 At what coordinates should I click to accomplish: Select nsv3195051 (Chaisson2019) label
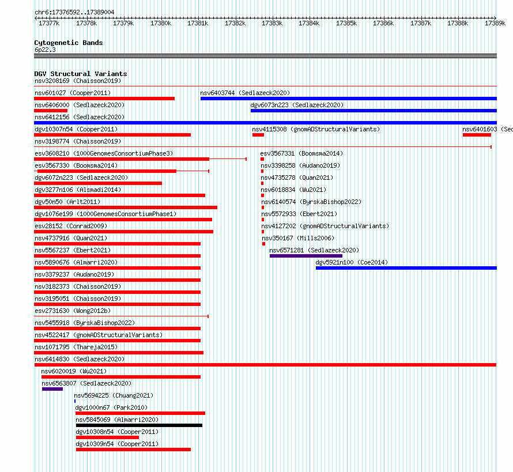(78, 299)
